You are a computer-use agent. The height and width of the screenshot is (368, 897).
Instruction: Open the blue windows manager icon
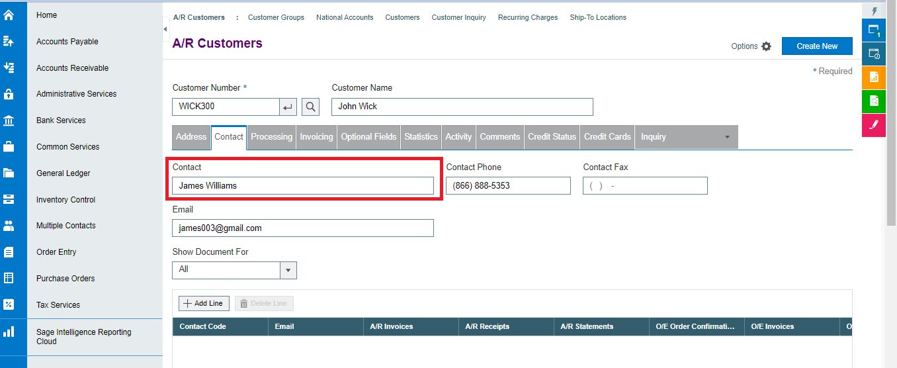(874, 30)
